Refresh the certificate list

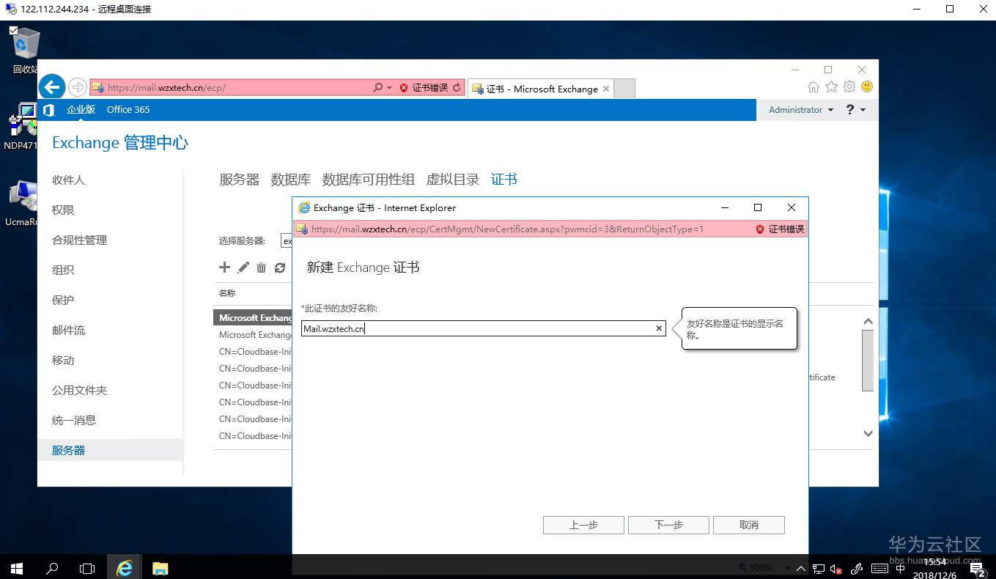click(281, 268)
